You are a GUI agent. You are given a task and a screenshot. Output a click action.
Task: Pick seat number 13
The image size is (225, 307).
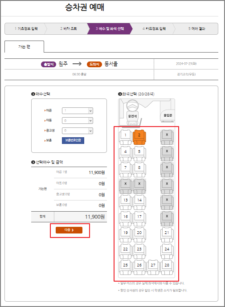click(x=126, y=202)
